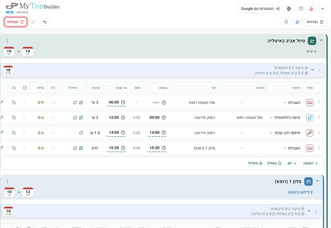Click the flight icon in טיסה בינלאומית row
Screen dimensions: 331x228
click(310, 118)
